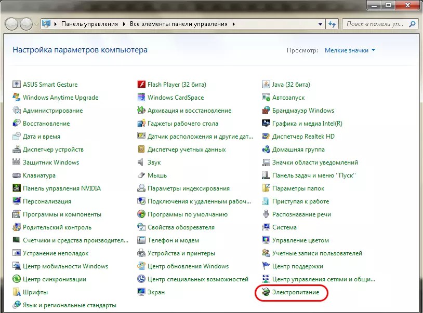Open the Диспетчер устройств link

53,149
